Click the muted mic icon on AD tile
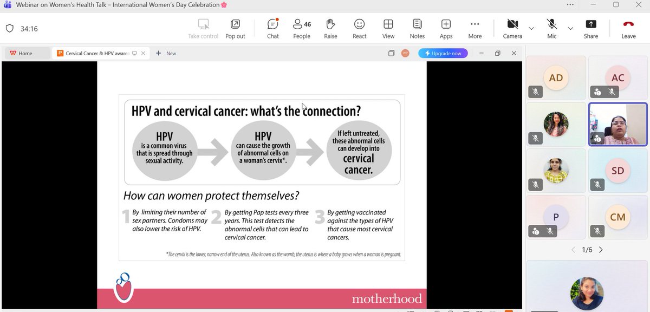The height and width of the screenshot is (312, 650). (536, 92)
